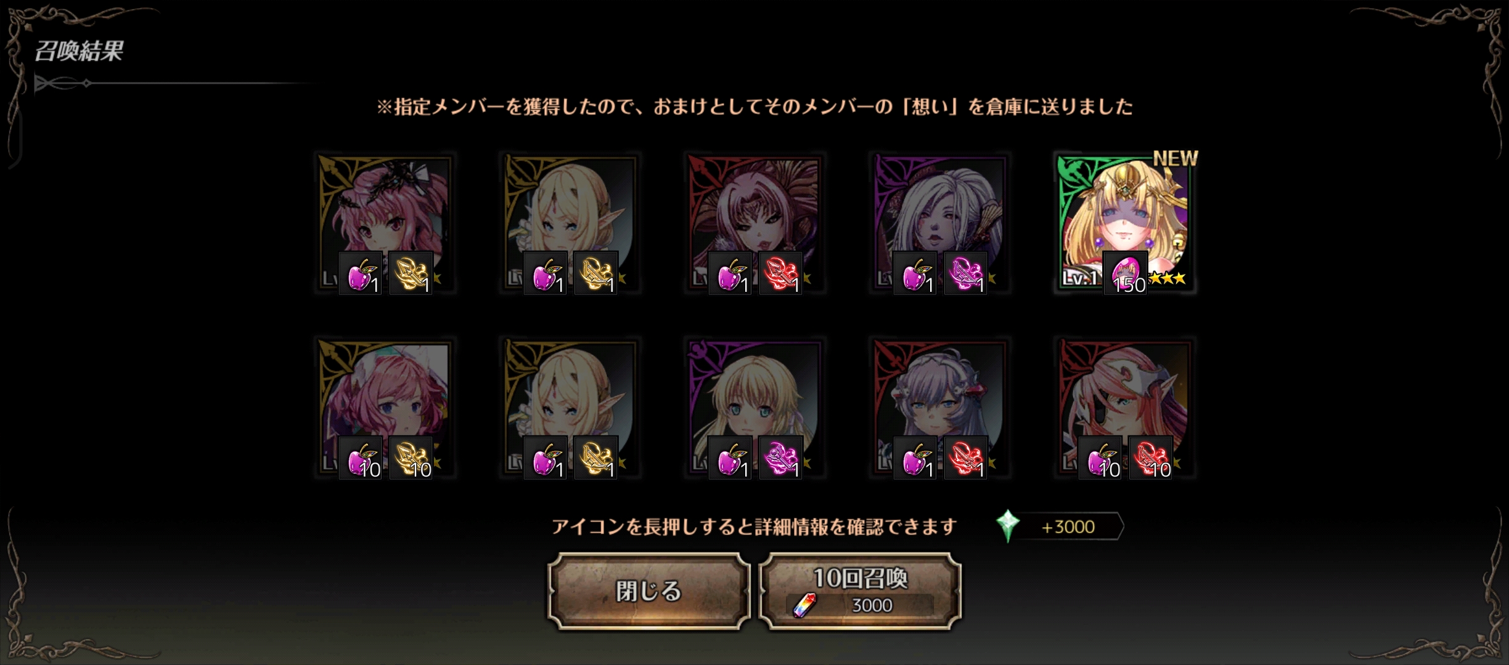Tap the gold wing emblem showing 10
Image resolution: width=1509 pixels, height=665 pixels.
click(x=411, y=457)
